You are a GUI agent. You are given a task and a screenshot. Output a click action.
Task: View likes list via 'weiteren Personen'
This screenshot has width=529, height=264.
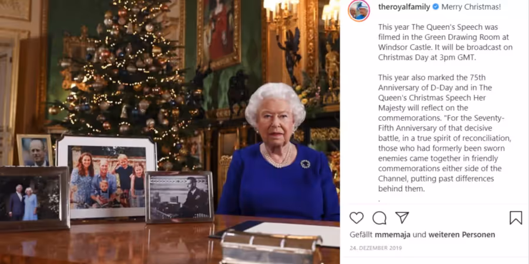pyautogui.click(x=462, y=235)
